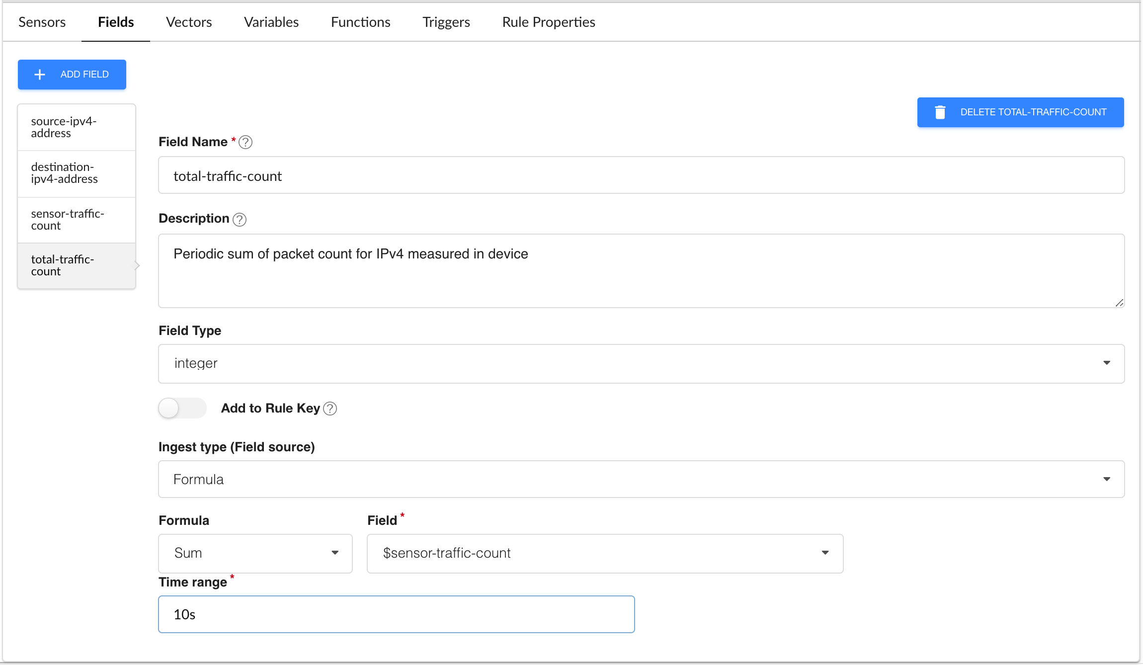Viewport: 1143px width, 665px height.
Task: Open the Sum formula dropdown
Action: [255, 553]
